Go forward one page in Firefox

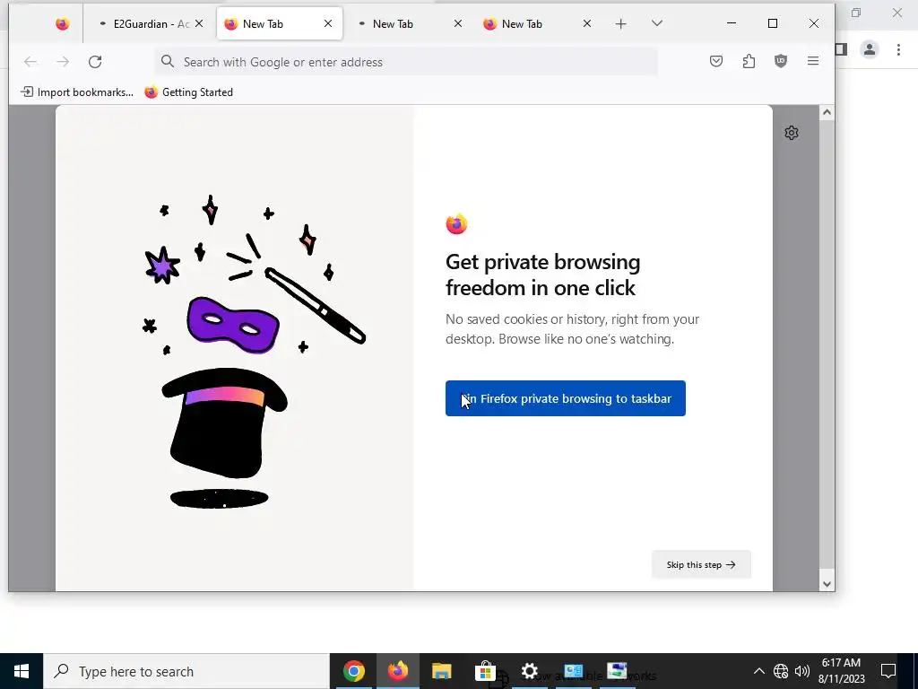[x=63, y=62]
